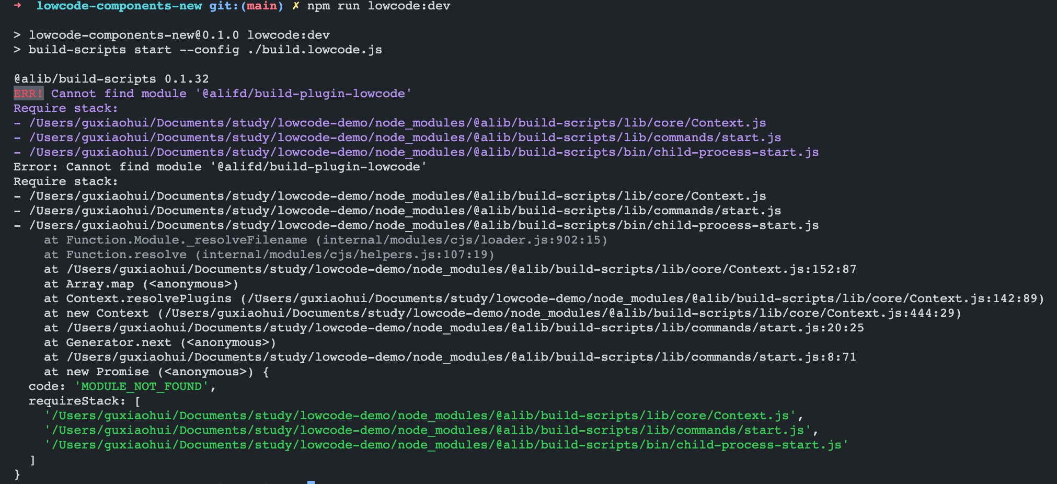Click the green lib/core/Context.js path string
This screenshot has height=484, width=1057.
pos(420,416)
